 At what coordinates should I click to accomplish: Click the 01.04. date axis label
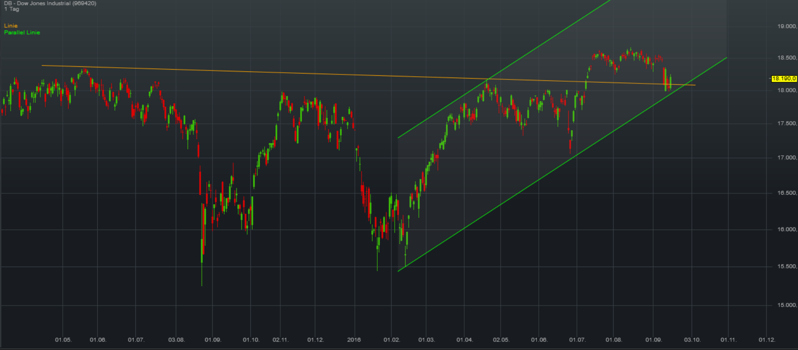[465, 340]
